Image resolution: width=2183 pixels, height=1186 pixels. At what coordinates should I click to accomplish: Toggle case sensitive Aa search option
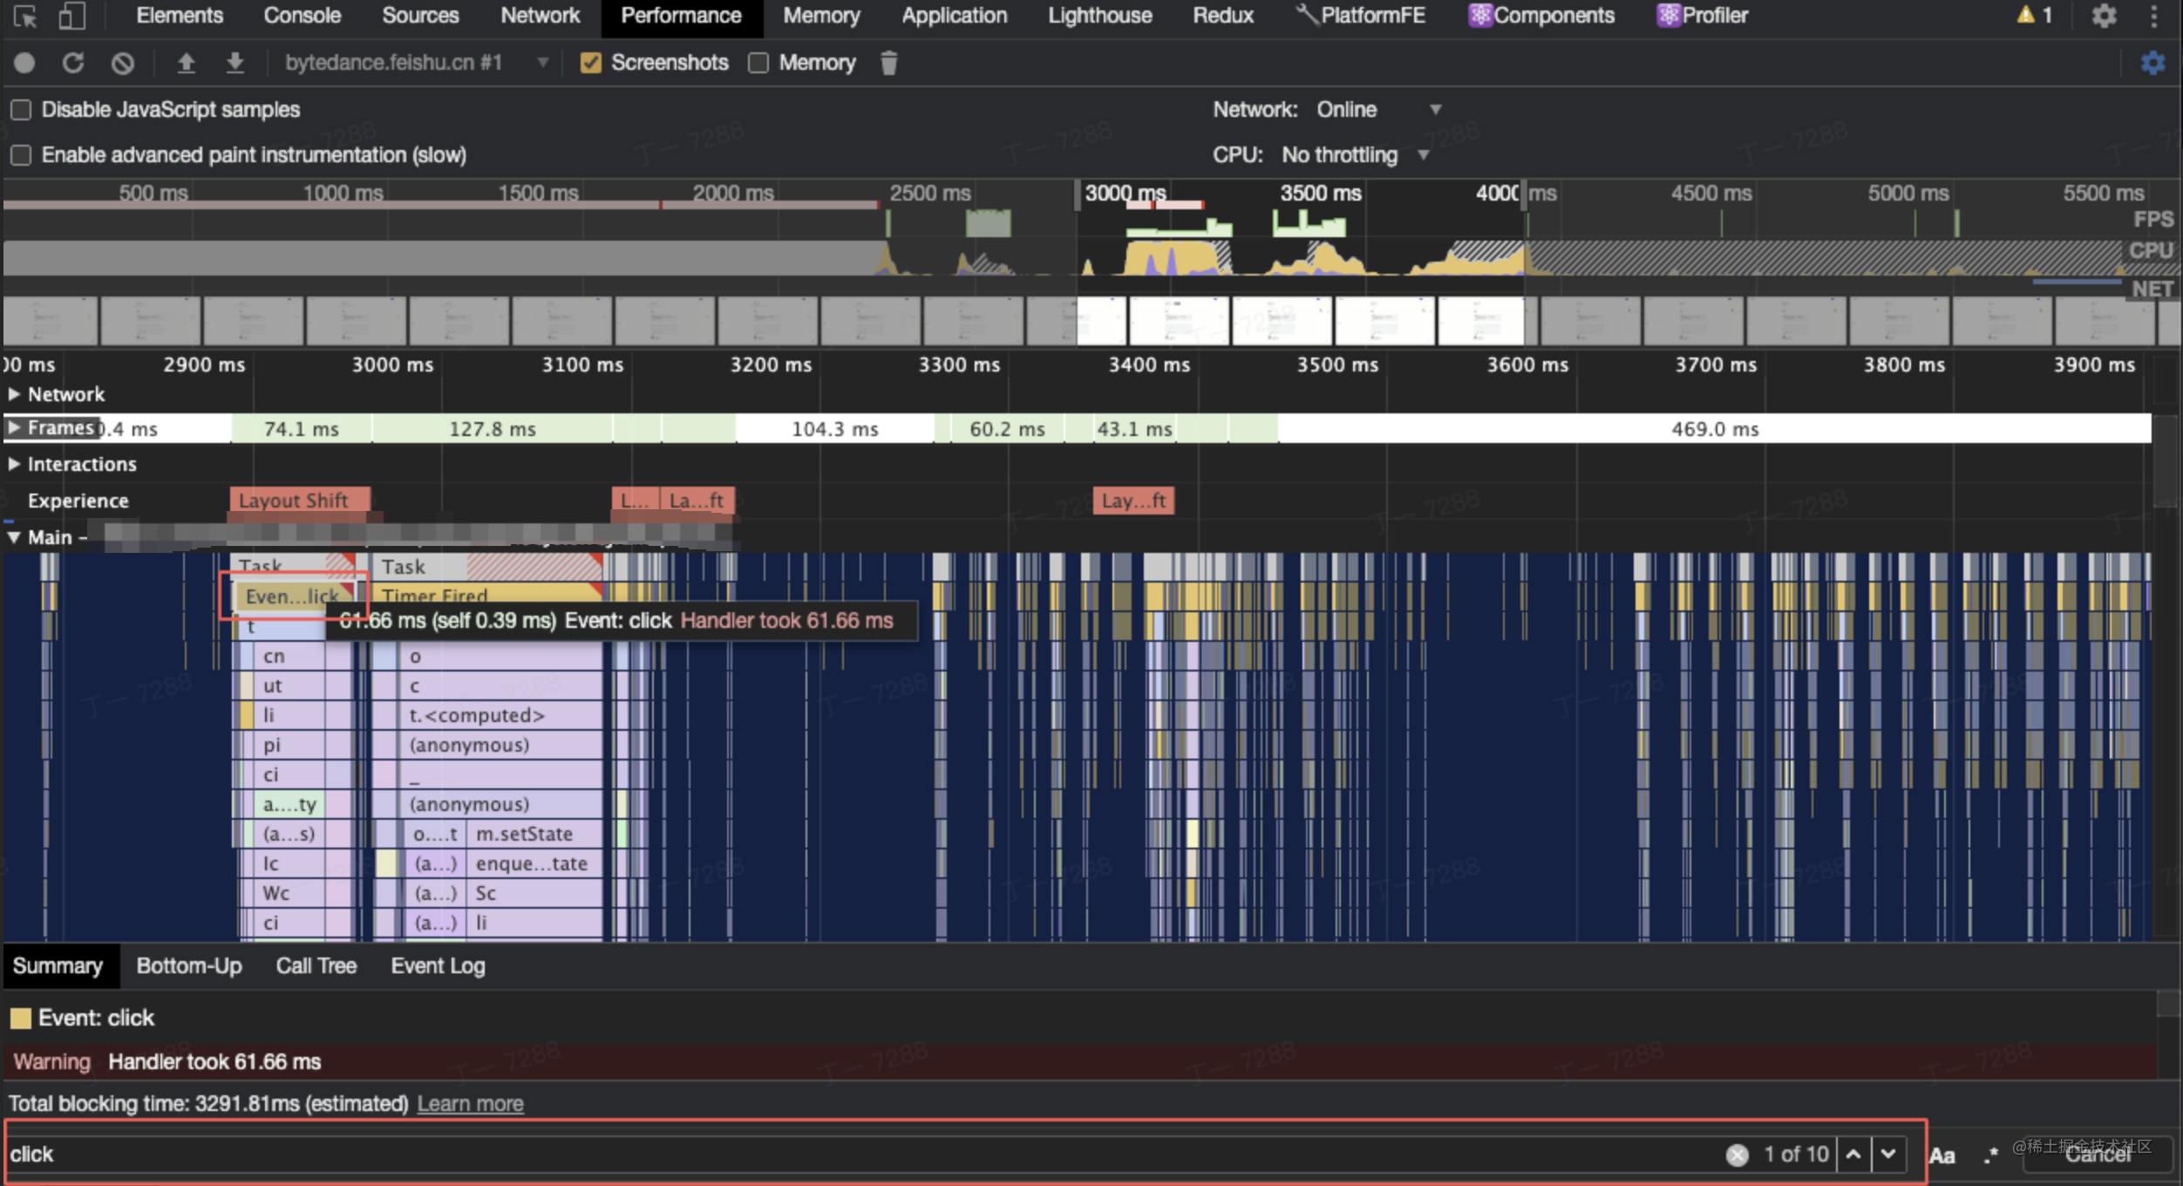(1942, 1155)
